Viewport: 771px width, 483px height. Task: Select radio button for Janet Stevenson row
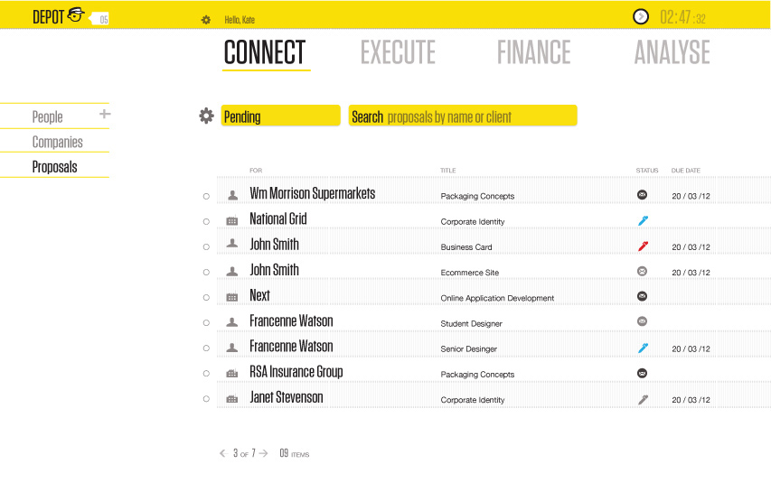[x=206, y=399]
